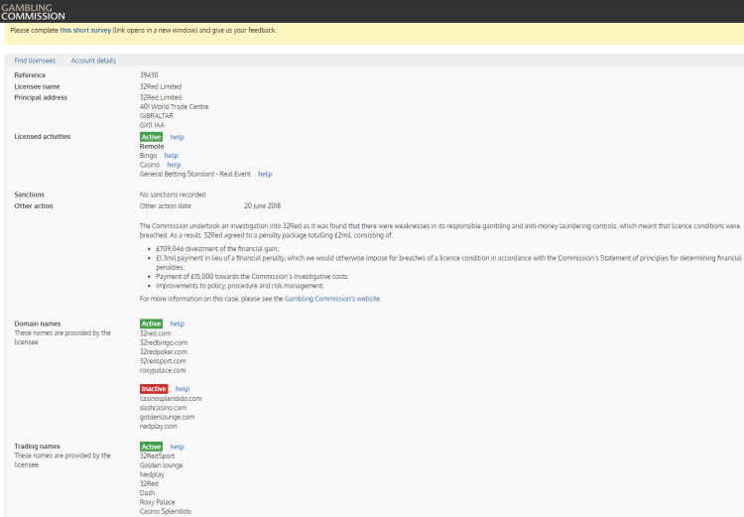
Task: Select 'No sanctions recorded' text
Action: [173, 194]
